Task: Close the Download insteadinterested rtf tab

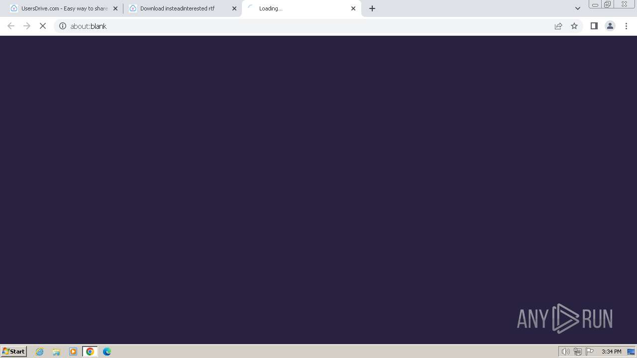Action: [234, 8]
